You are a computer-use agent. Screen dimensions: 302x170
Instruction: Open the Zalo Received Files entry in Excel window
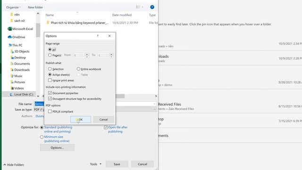click(x=230, y=106)
